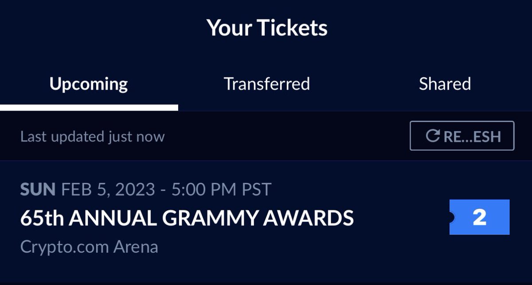The image size is (532, 285).
Task: Click the circular refresh arrow icon
Action: (432, 136)
